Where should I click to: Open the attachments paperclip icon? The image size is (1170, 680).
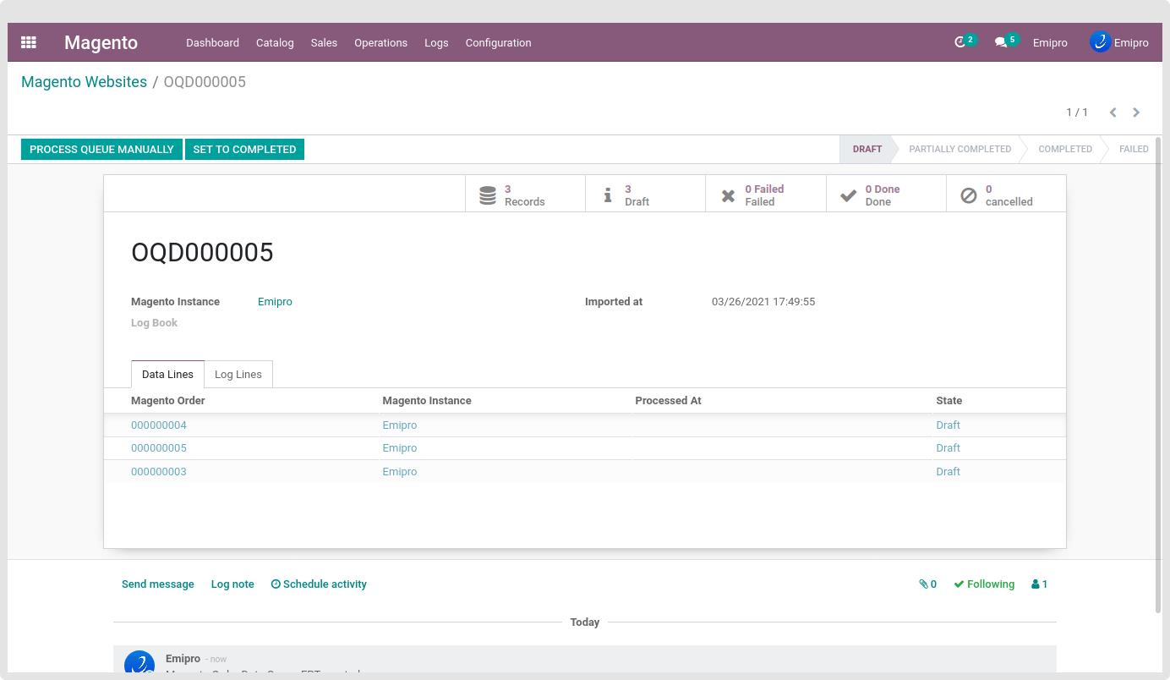[927, 584]
